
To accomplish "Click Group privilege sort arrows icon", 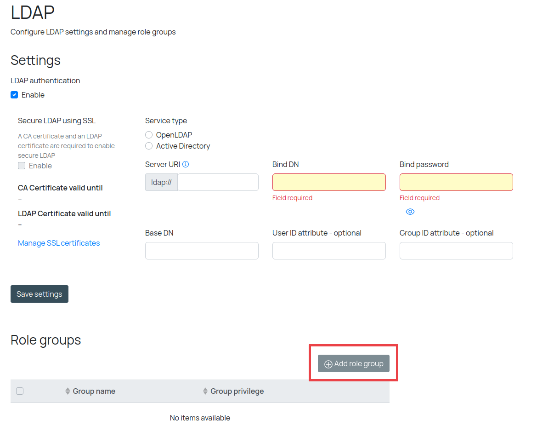I will tap(205, 391).
